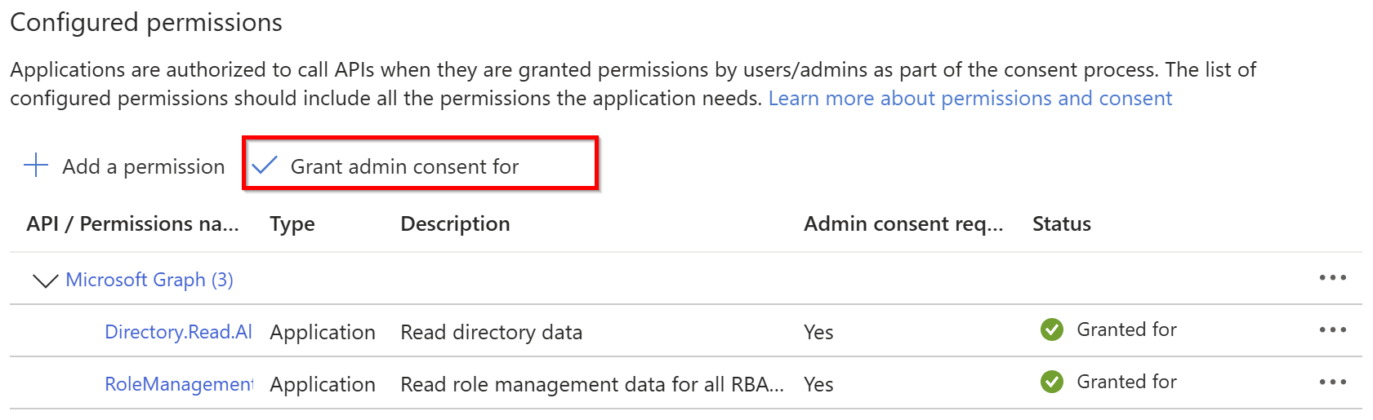Click Add a permission text
The image size is (1373, 420).
144,166
